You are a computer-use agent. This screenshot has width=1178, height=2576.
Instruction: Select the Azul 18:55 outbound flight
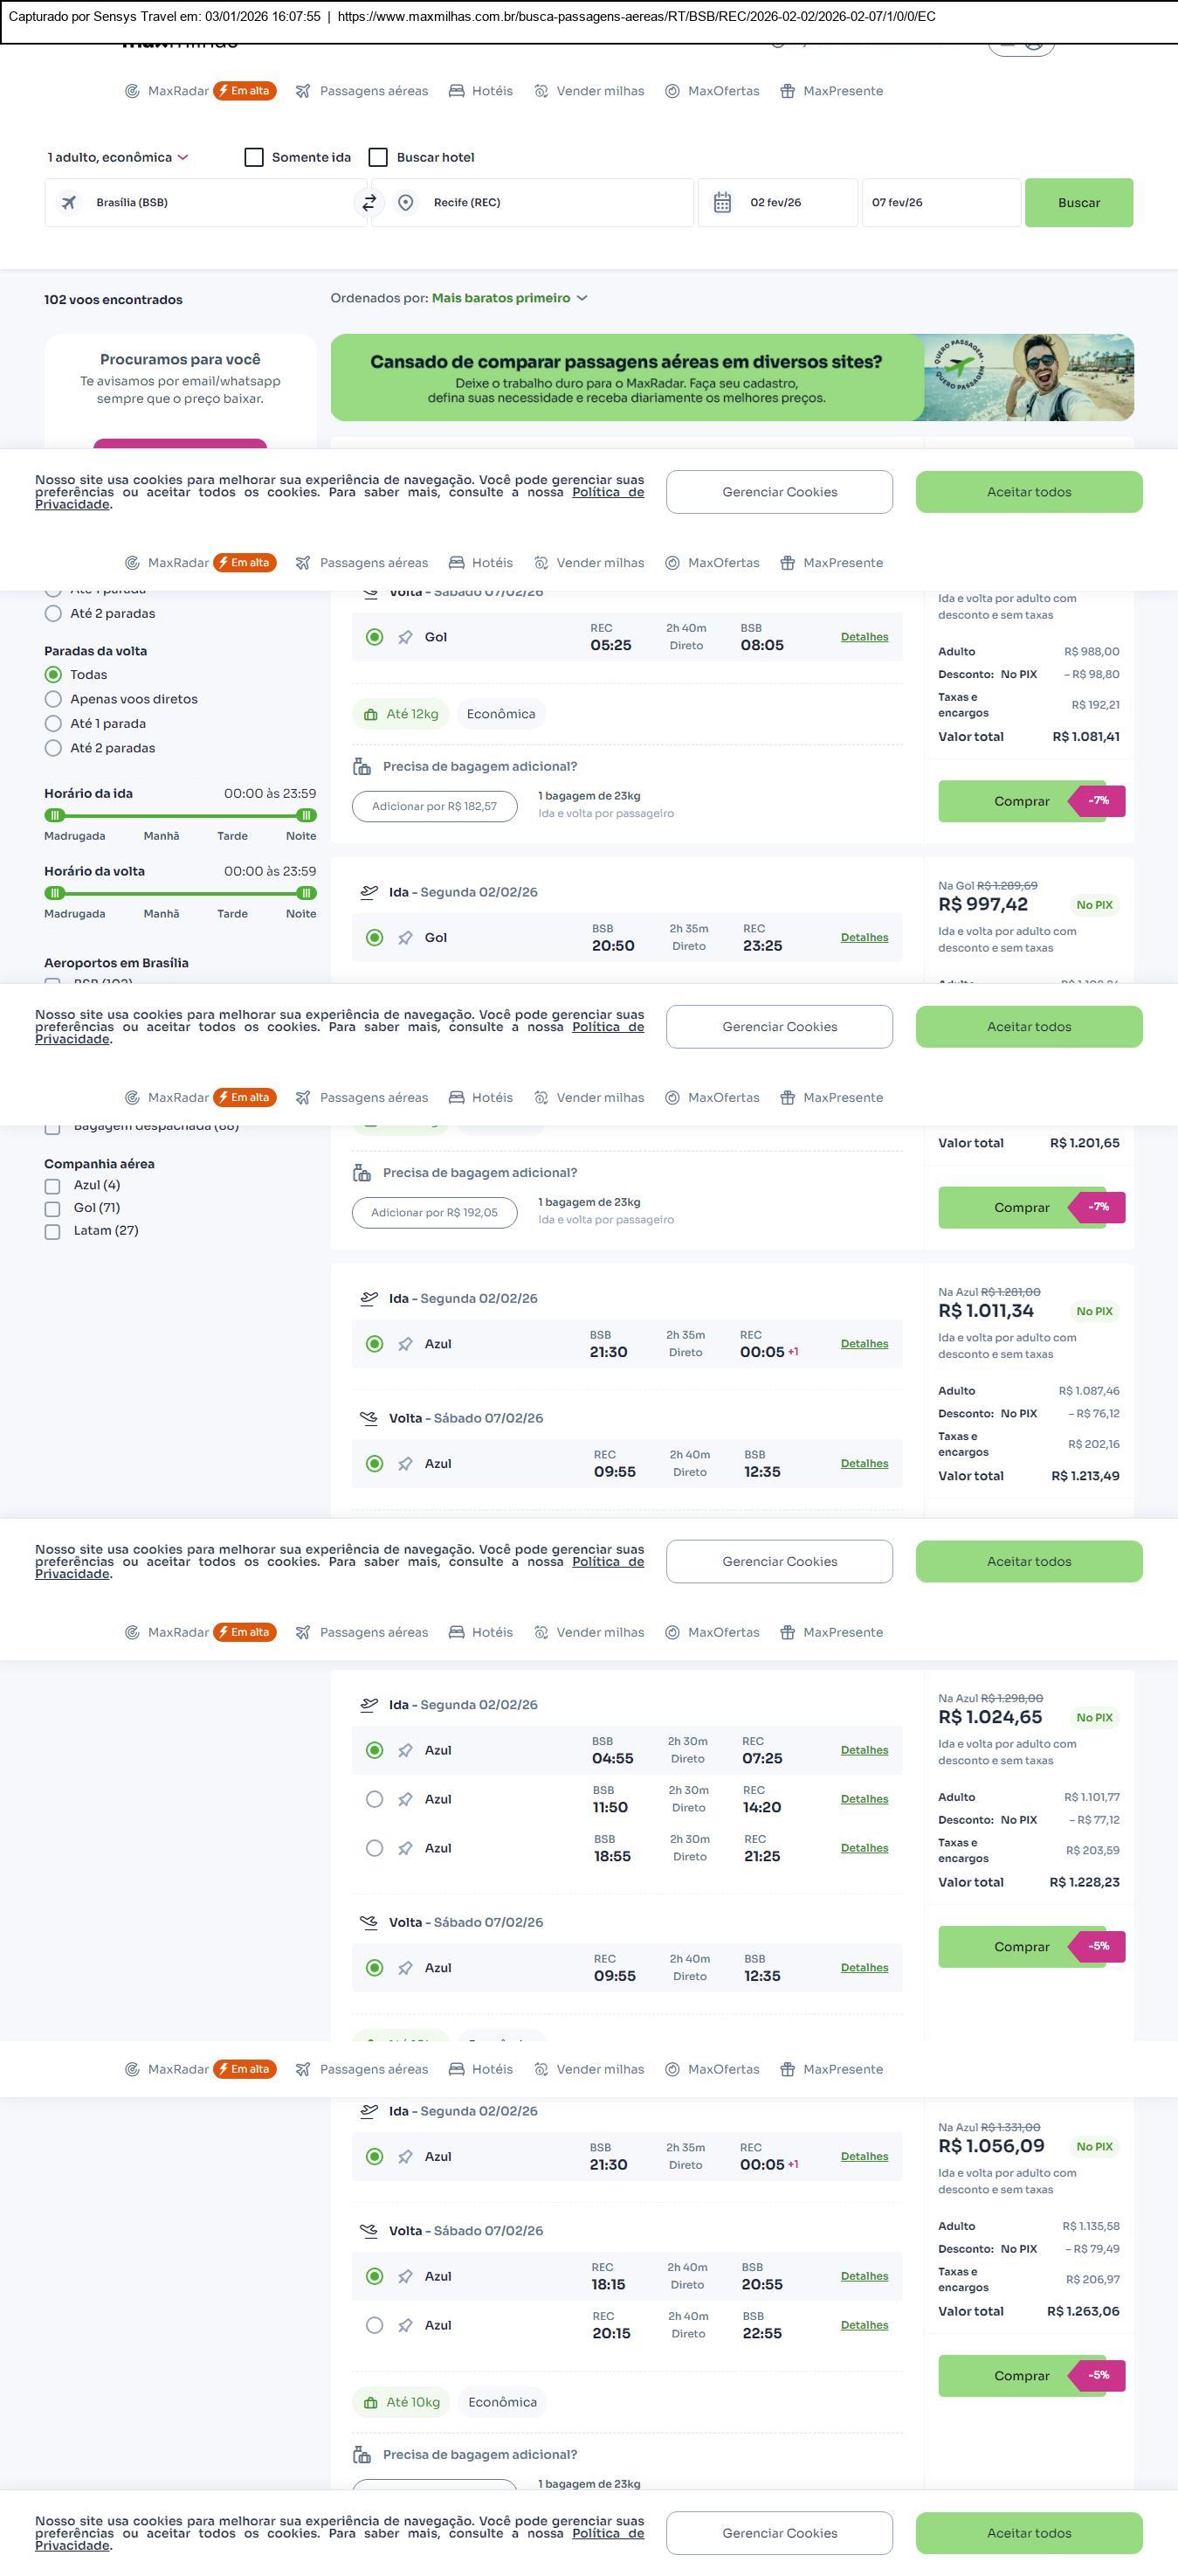pos(375,1849)
